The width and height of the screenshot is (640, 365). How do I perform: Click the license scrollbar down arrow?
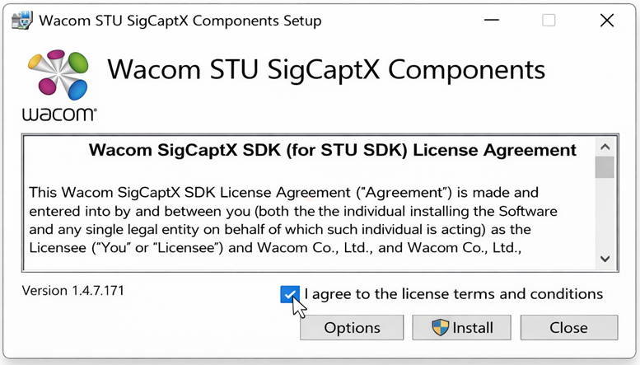[605, 259]
